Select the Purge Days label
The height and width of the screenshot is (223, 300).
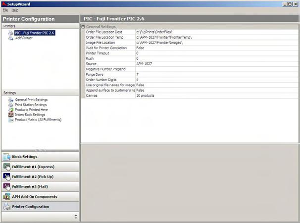[95, 75]
